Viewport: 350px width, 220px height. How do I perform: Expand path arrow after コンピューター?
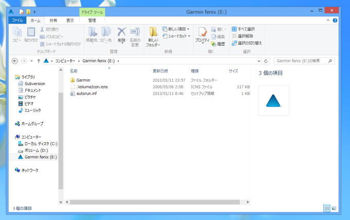(79, 61)
